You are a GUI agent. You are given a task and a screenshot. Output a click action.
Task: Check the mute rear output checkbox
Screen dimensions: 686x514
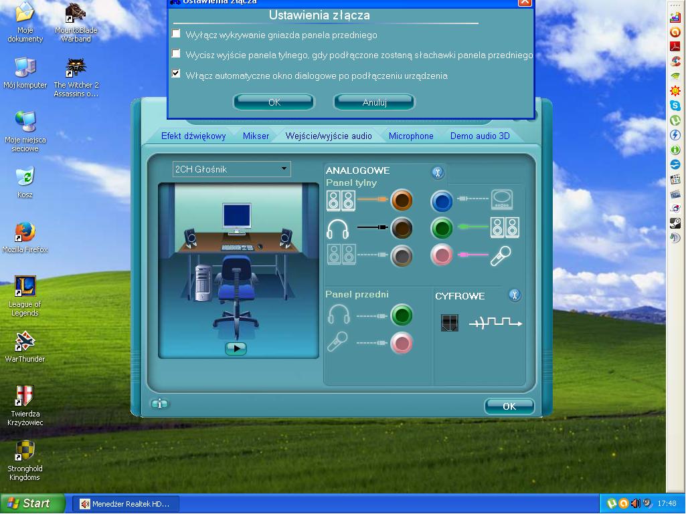(x=176, y=54)
